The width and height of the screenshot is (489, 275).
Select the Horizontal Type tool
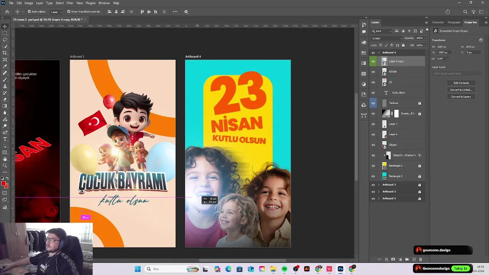click(x=5, y=139)
